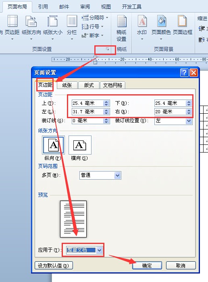Click the 分栏 columns icon
Screen dimensions: 208x282
pos(72,28)
